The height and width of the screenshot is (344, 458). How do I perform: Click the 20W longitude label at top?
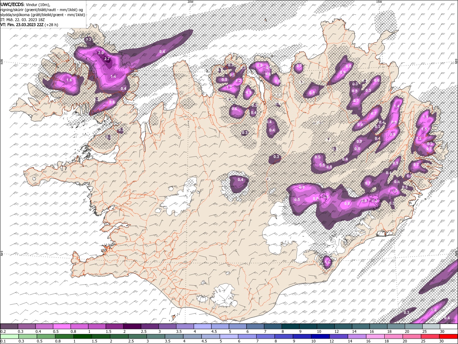pos(190,2)
